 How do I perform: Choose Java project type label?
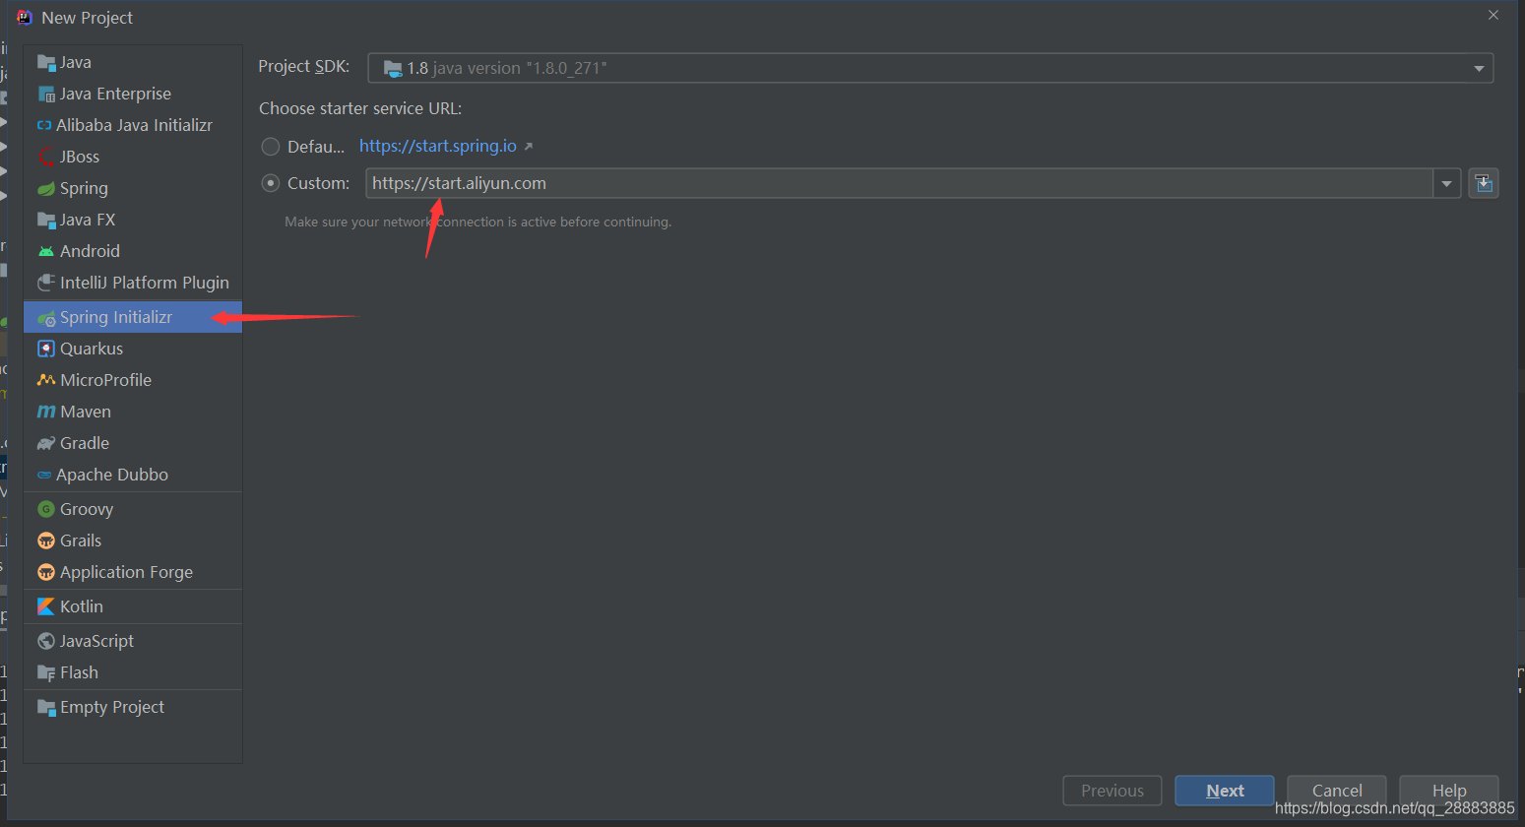tap(76, 63)
